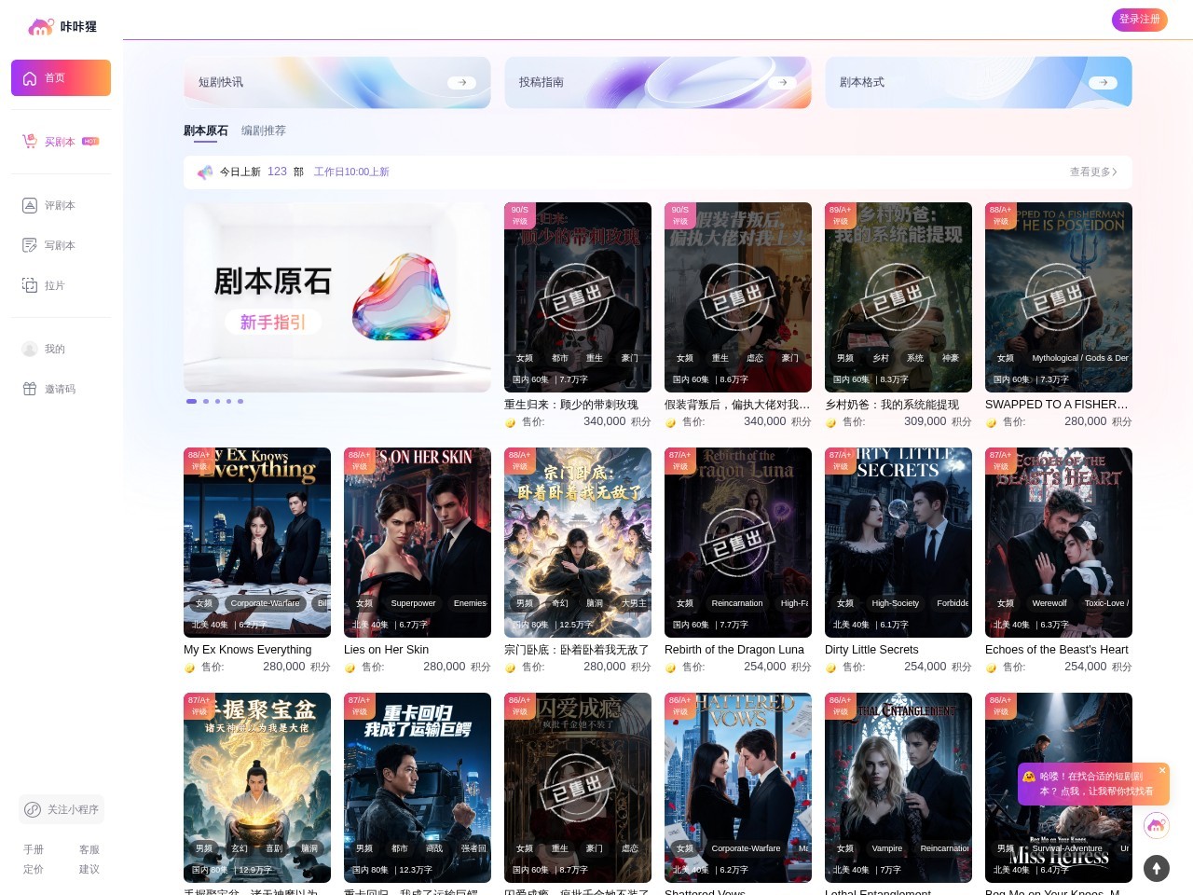This screenshot has height=895, width=1193.
Task: Click the arrow on 短剧快讯 banner
Action: click(x=461, y=83)
